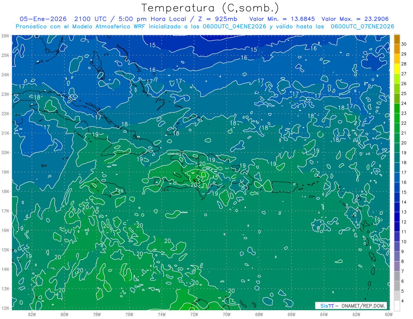Click the "9" color scale value
The image size is (413, 319).
pyautogui.click(x=403, y=252)
